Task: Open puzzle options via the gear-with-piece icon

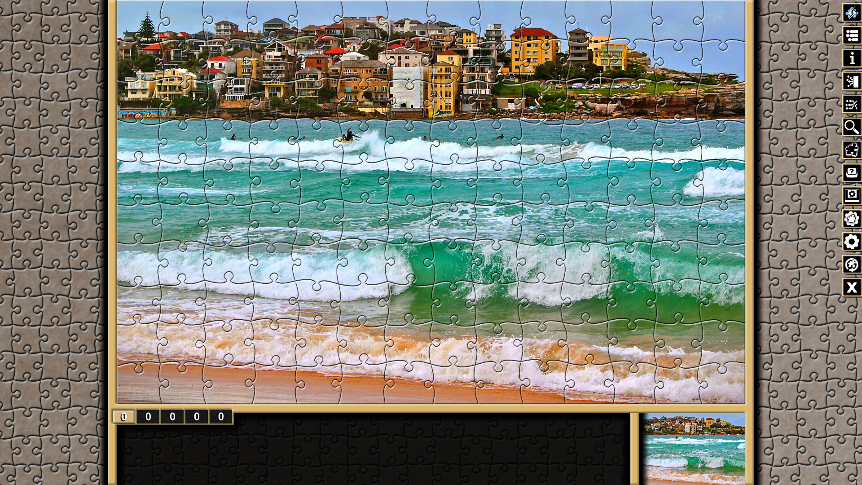Action: tap(852, 218)
